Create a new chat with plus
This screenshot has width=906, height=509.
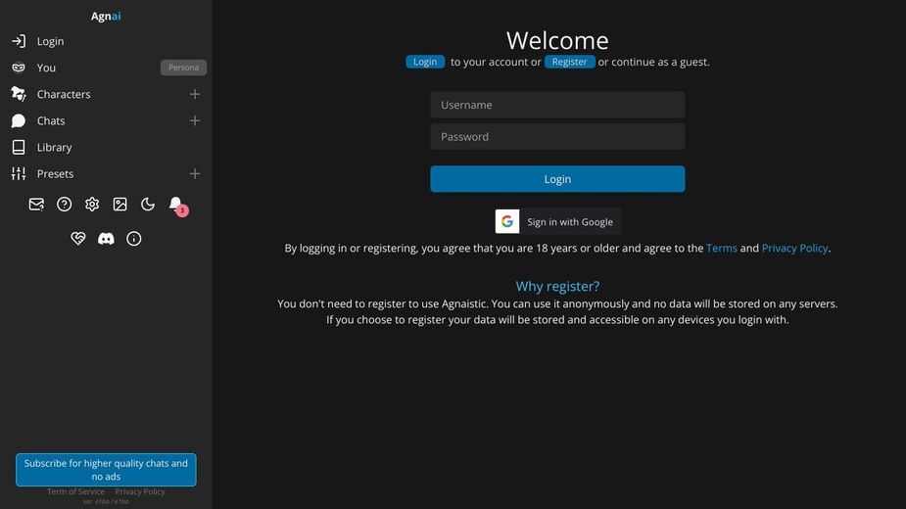195,120
